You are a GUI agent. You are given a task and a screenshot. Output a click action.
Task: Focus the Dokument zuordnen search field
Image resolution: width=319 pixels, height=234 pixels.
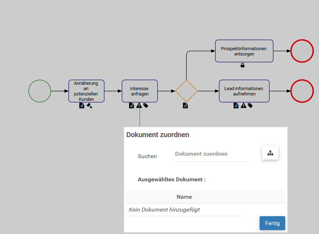tap(212, 154)
